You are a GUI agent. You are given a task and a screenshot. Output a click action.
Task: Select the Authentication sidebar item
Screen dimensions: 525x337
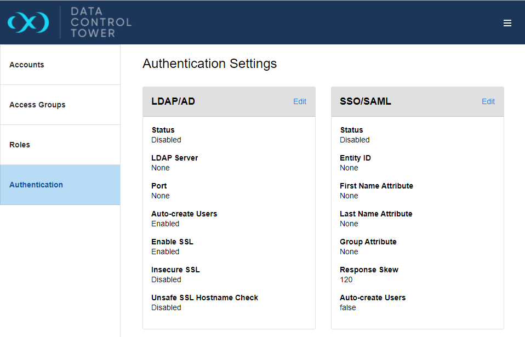pyautogui.click(x=36, y=185)
